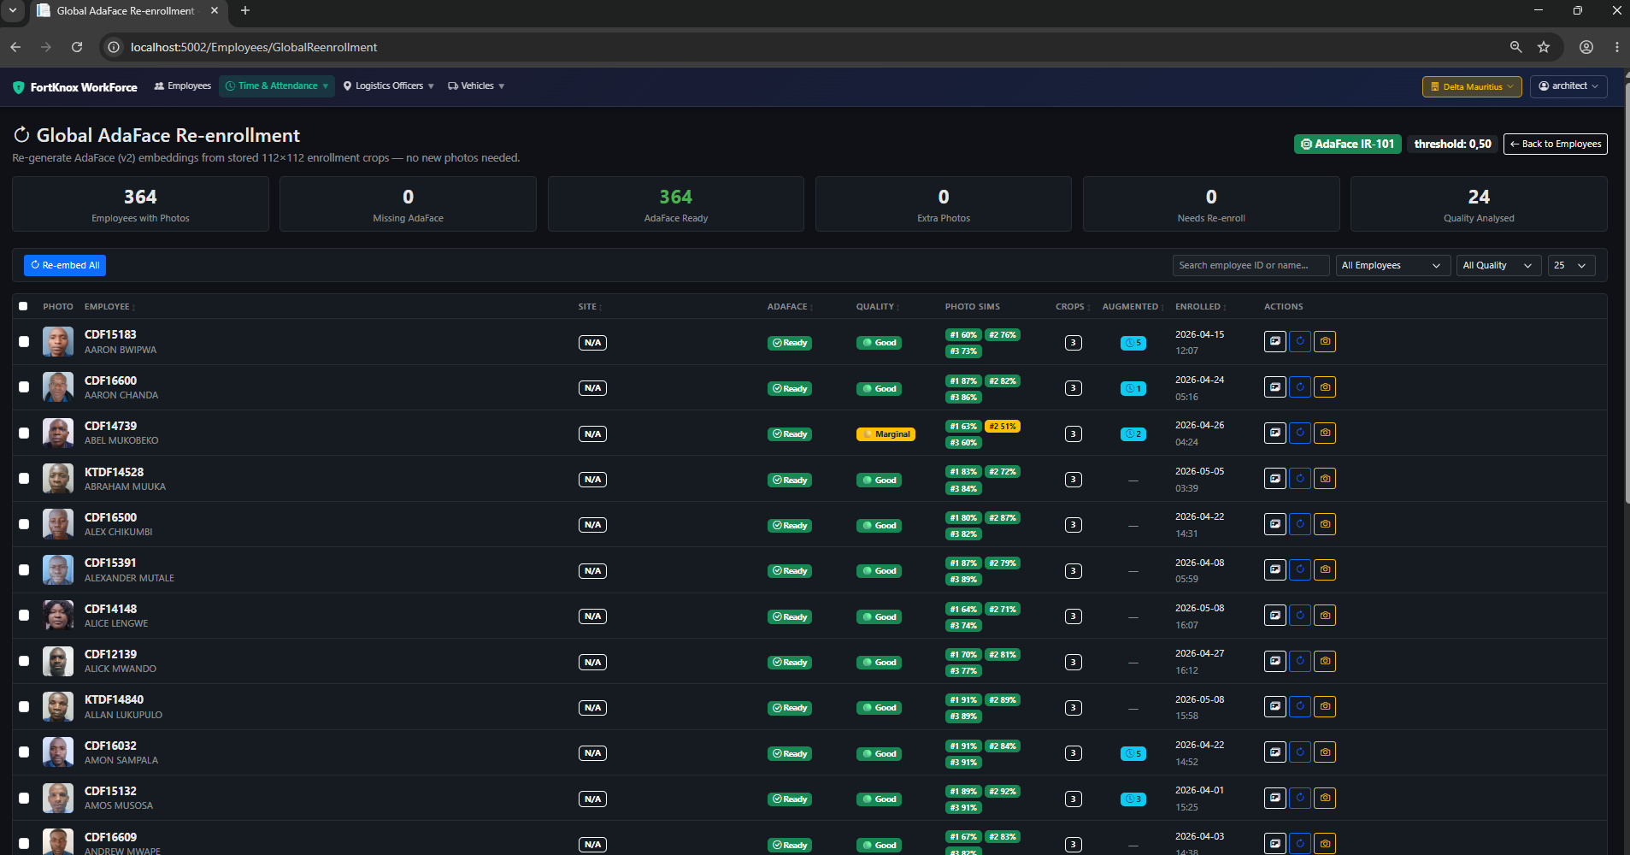This screenshot has height=855, width=1630.
Task: Click the refresh icon for AMON SAMPALA
Action: tap(1299, 752)
